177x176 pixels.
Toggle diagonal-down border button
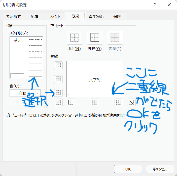(131, 102)
